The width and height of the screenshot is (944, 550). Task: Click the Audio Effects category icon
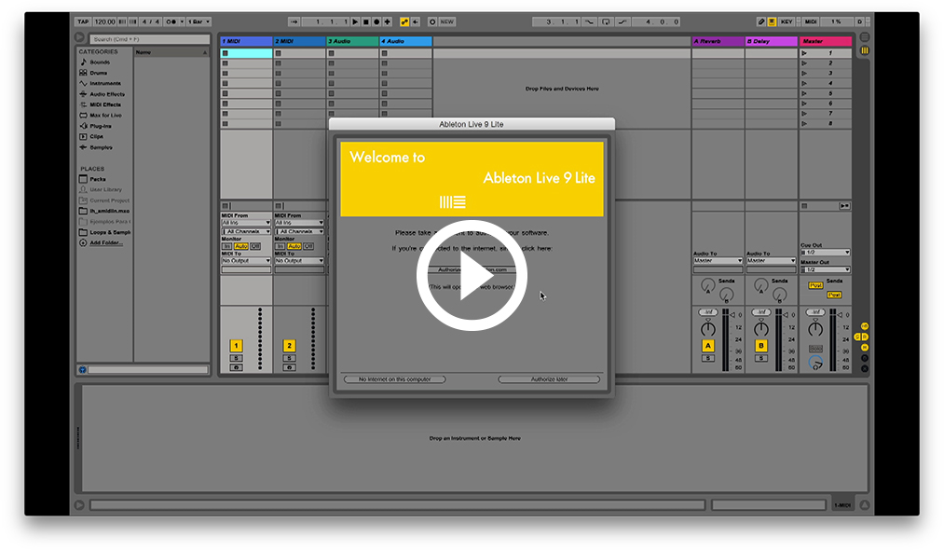tap(84, 94)
